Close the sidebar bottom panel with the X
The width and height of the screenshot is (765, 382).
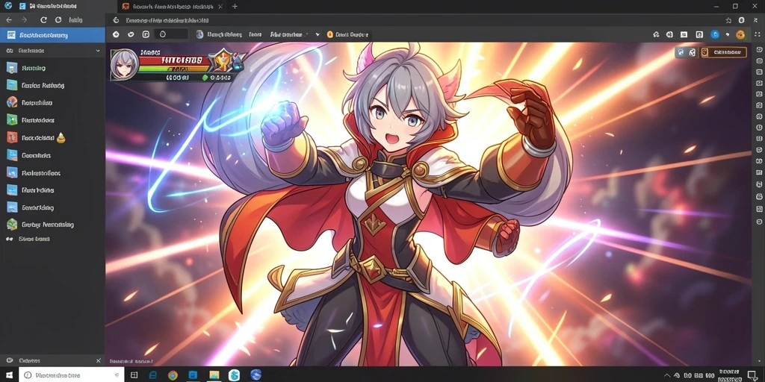(98, 360)
